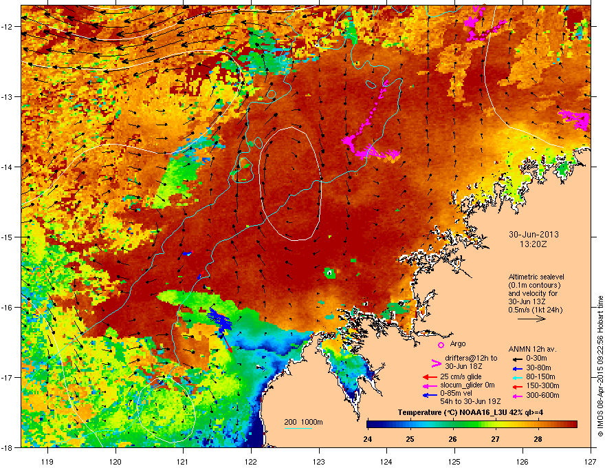605x468 pixels.
Task: Click the '150-300m' depth label
Action: (x=542, y=385)
